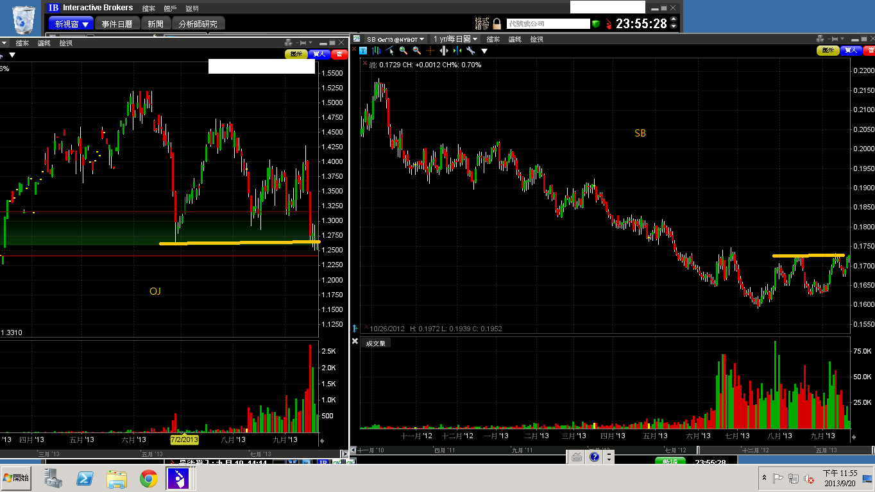This screenshot has height=492, width=875.
Task: Click the zoom out magnifier icon
Action: (x=417, y=51)
